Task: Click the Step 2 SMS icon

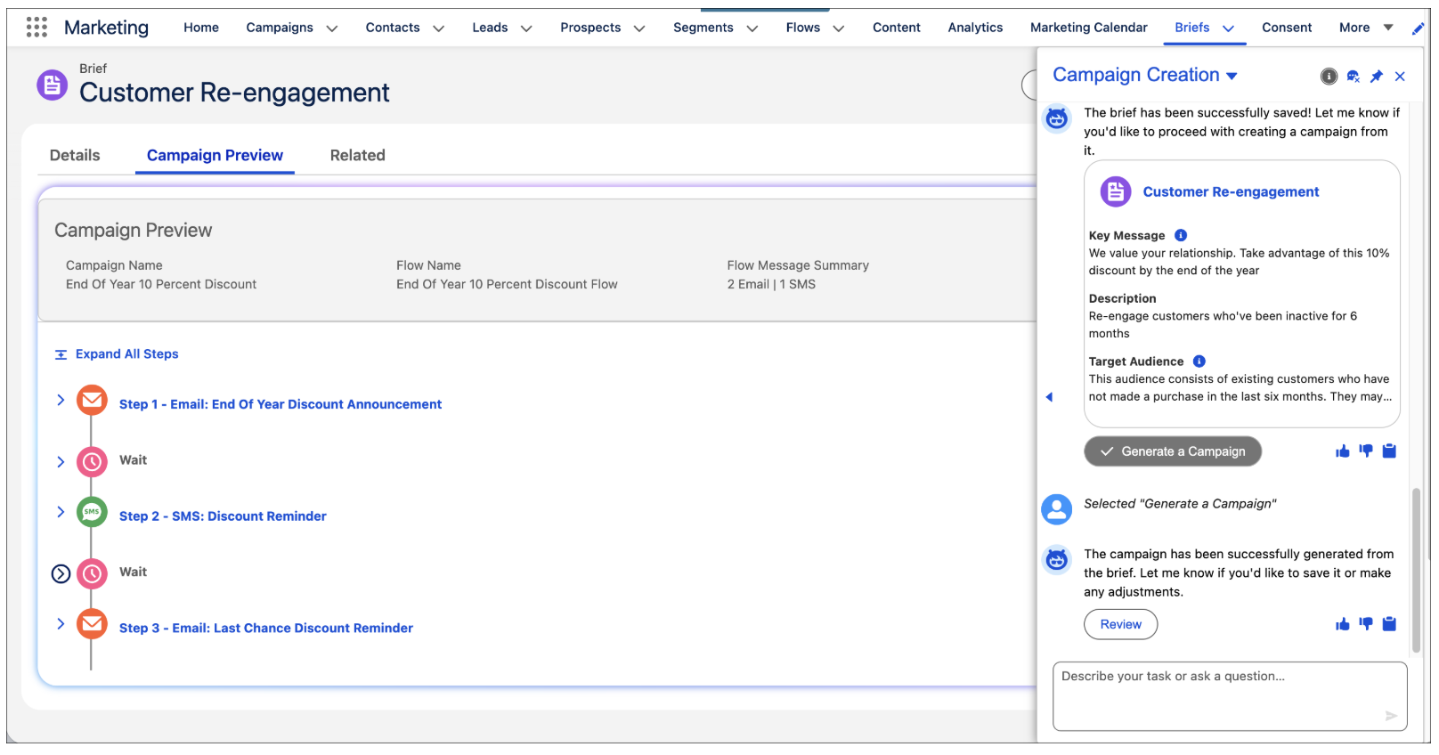Action: (x=92, y=513)
